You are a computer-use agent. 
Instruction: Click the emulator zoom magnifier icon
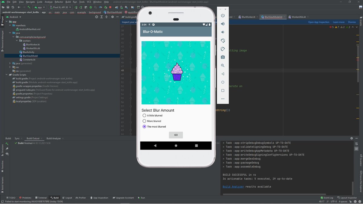point(223,65)
